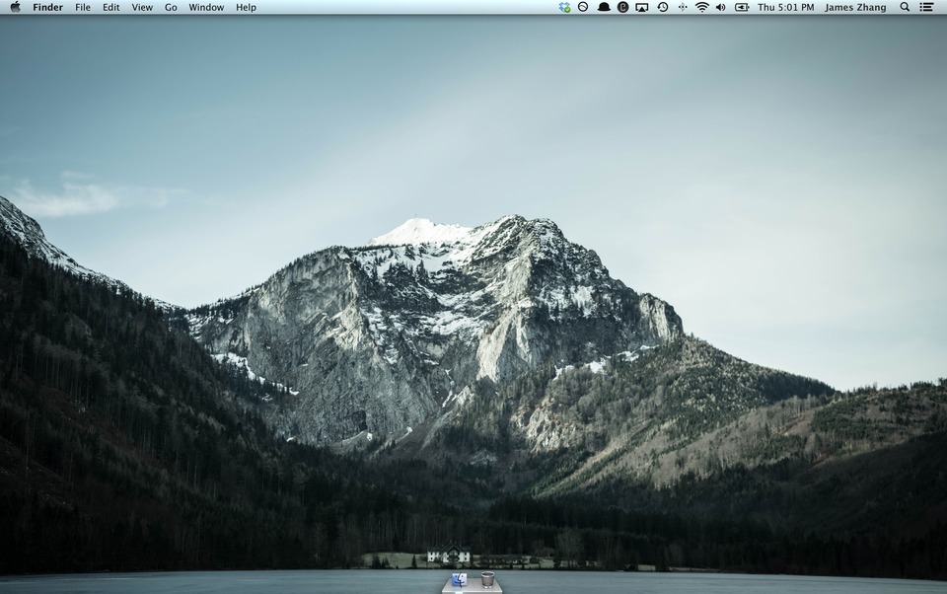Click the bowler hat menu bar icon
Screen dimensions: 947x594
[604, 7]
